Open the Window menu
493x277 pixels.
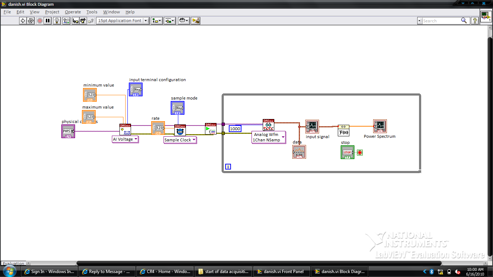pyautogui.click(x=112, y=12)
